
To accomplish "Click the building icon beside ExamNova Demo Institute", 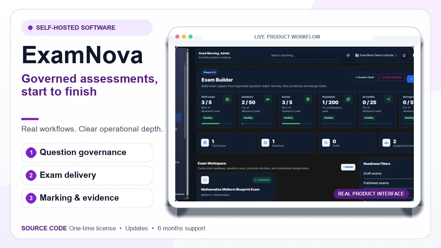I will coord(357,55).
